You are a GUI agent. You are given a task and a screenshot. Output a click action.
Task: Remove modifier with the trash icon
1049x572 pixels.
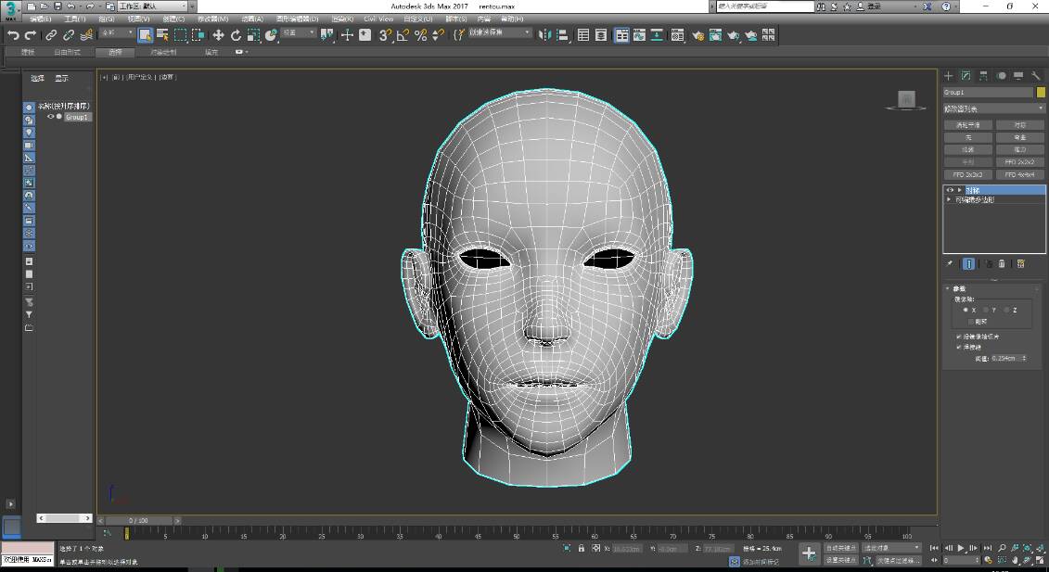click(x=1002, y=264)
